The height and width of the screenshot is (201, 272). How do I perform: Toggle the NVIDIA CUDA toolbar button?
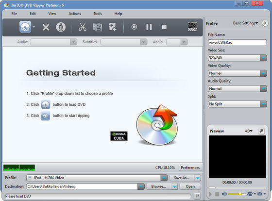pos(192,27)
